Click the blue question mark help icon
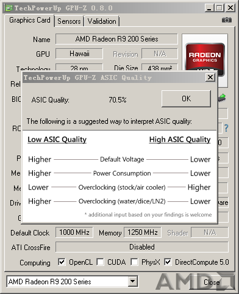This screenshot has width=239, height=294. click(226, 128)
